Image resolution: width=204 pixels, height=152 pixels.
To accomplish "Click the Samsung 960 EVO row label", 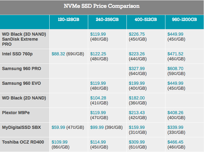I will (x=21, y=84).
